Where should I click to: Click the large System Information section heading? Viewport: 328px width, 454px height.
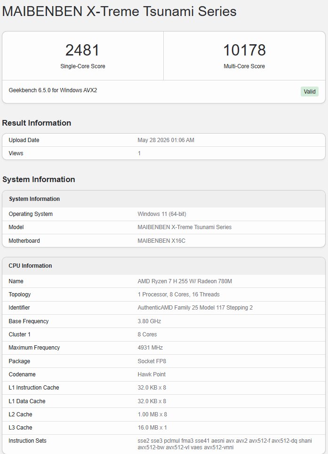click(39, 179)
